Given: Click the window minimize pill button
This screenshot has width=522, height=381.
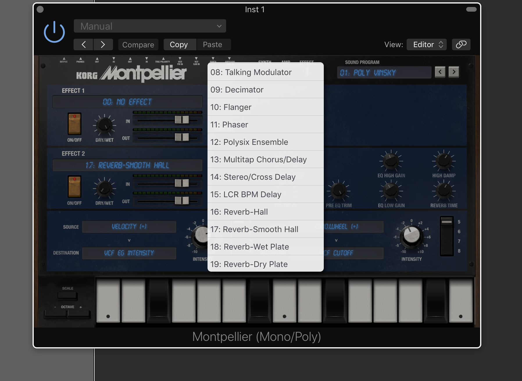Looking at the screenshot, I should coord(471,9).
